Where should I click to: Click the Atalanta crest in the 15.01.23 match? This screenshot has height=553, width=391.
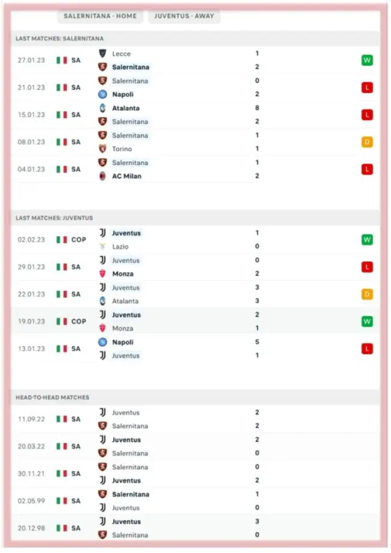103,108
